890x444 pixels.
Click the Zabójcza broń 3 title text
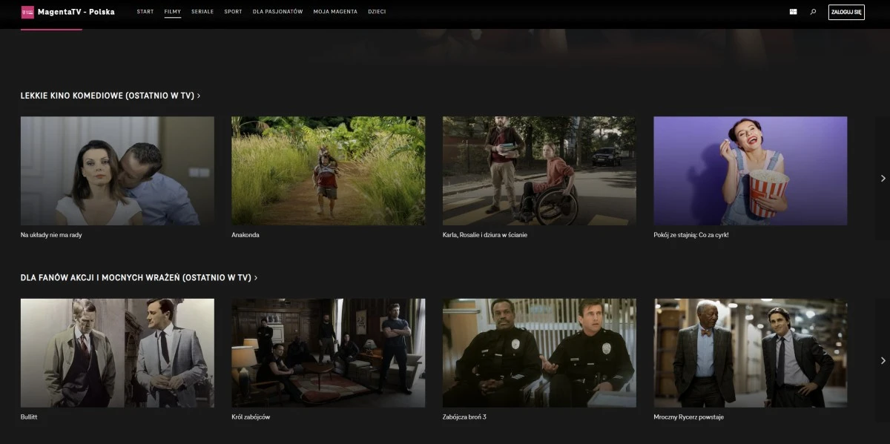(464, 417)
